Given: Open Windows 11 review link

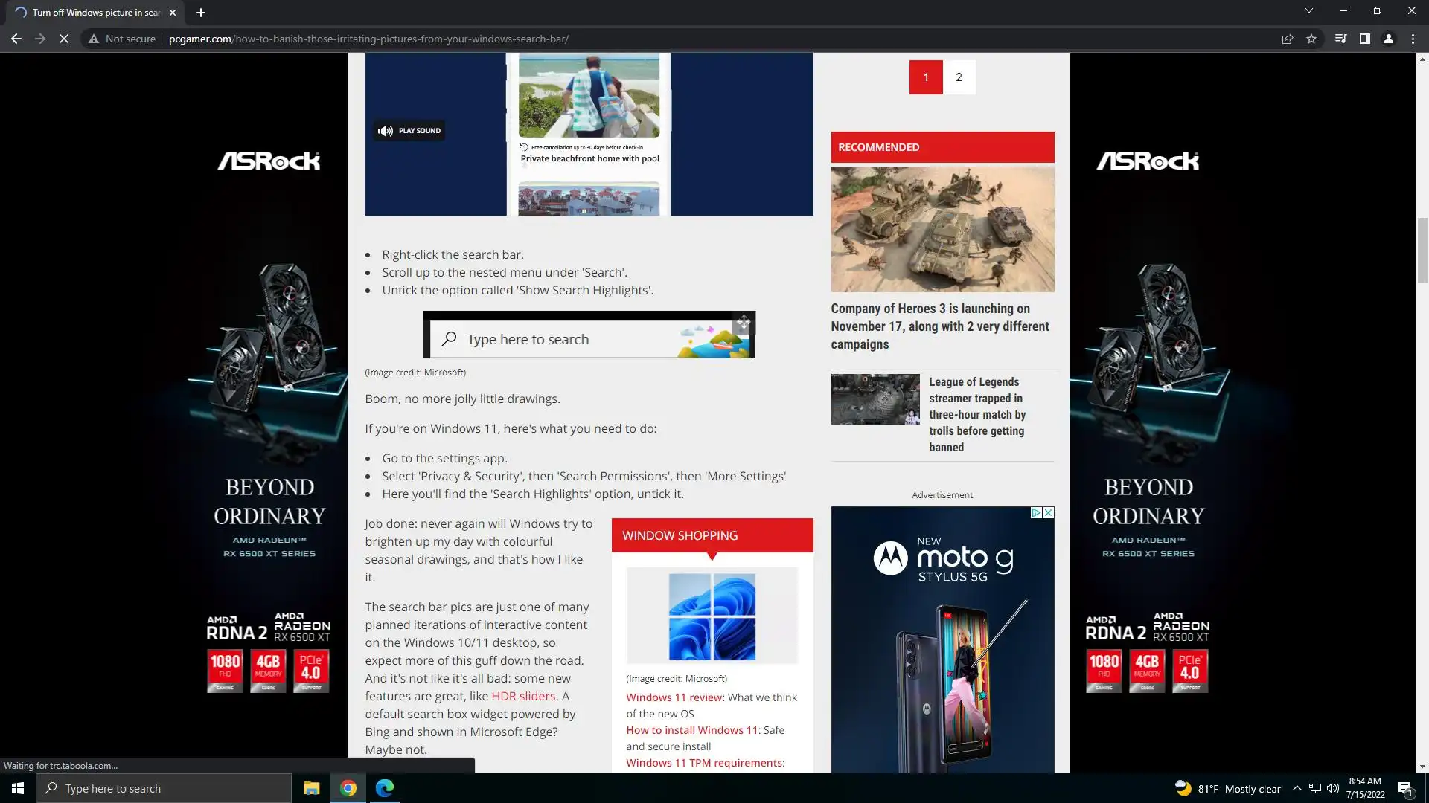Looking at the screenshot, I should (674, 697).
